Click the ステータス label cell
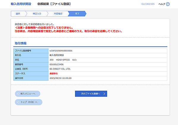The width and height of the screenshot is (178, 125). pos(31,74)
